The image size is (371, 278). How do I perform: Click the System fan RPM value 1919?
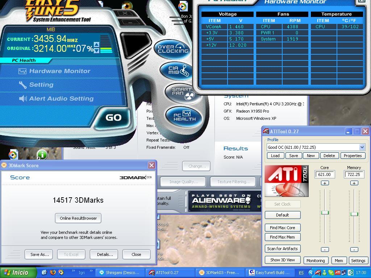(x=293, y=39)
